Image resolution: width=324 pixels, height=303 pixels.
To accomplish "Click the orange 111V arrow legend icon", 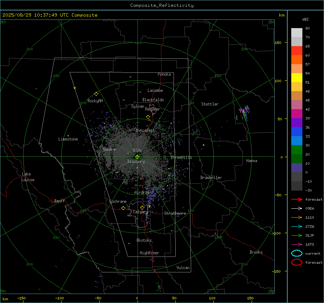I will [297, 217].
